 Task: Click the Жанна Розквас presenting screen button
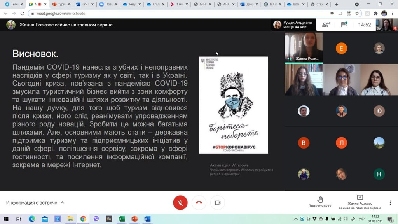point(360,202)
